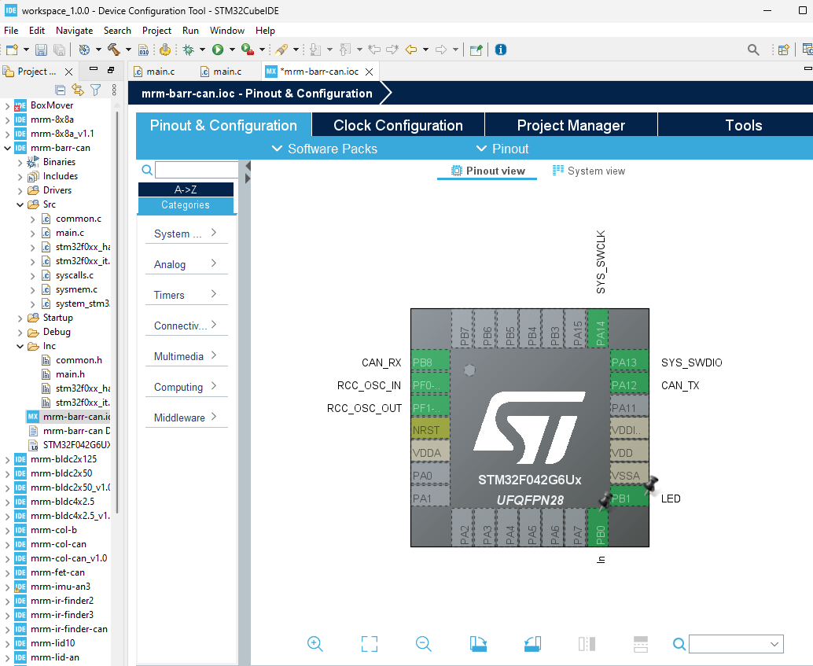Expand the Drivers folder in tree
Viewport: 813px width, 666px height.
[21, 190]
